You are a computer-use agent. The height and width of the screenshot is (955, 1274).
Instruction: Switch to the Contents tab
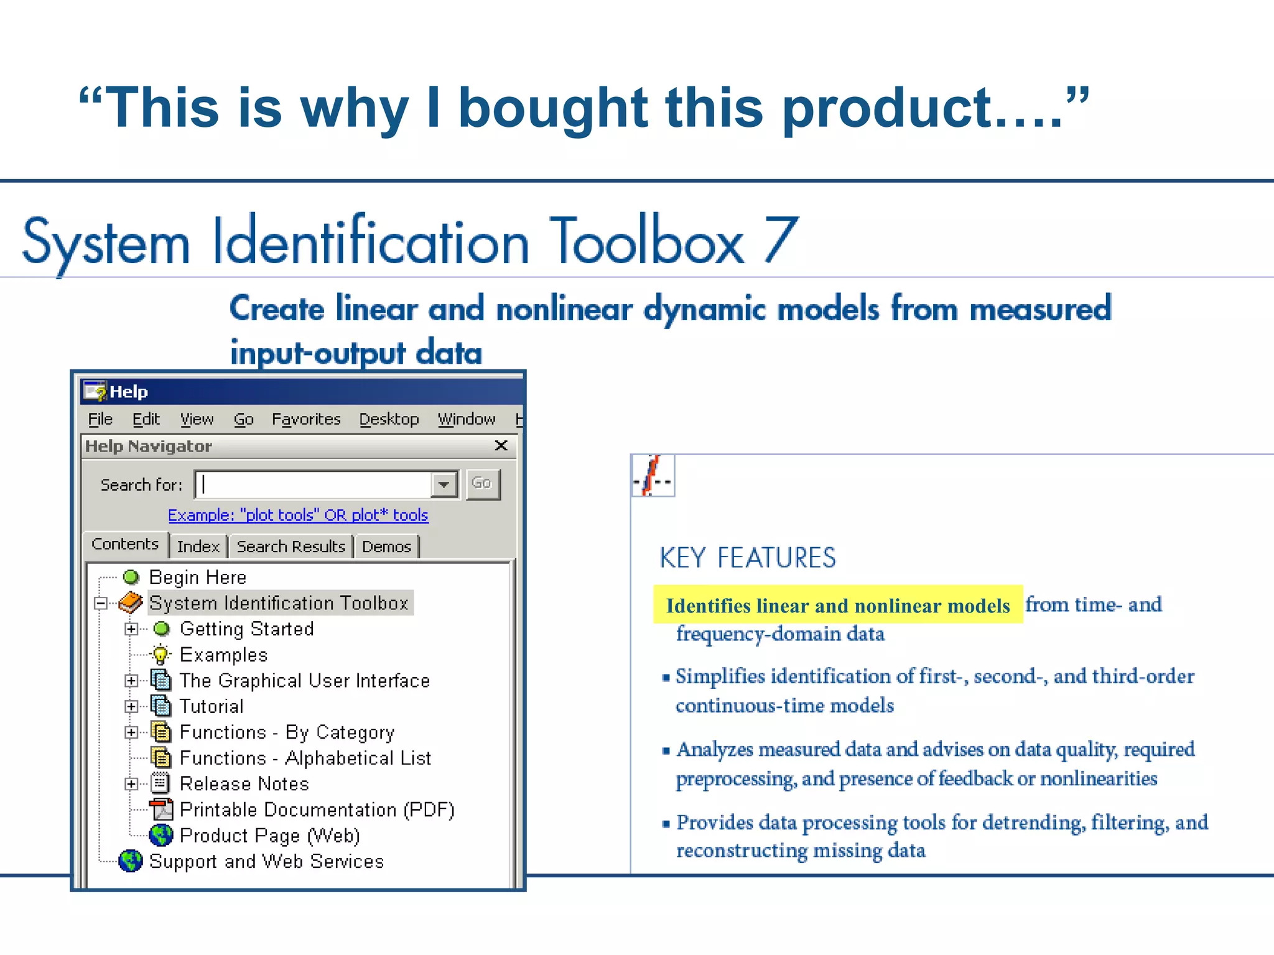click(125, 544)
